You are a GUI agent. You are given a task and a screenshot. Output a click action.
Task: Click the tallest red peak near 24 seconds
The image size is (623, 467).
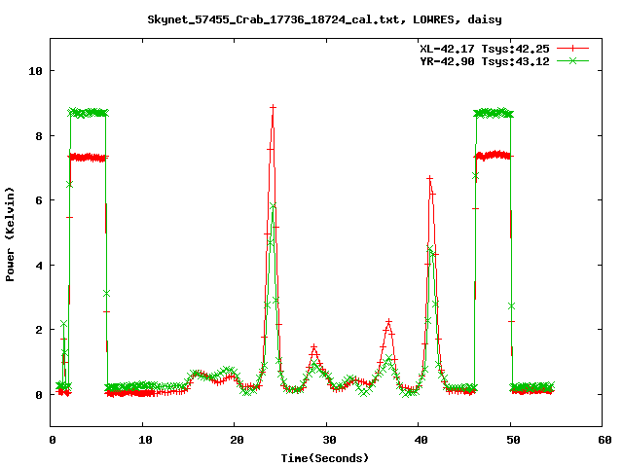pos(273,108)
